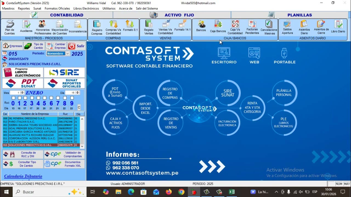Open Documentos Formato XML
The height and width of the screenshot is (197, 351).
click(64, 164)
